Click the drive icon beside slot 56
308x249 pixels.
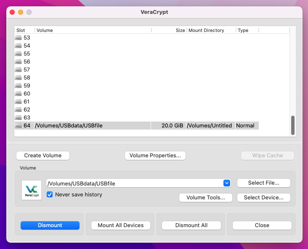point(18,62)
